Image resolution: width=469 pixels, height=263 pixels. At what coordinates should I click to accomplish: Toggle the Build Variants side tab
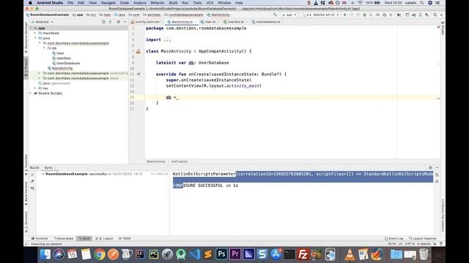point(26,193)
